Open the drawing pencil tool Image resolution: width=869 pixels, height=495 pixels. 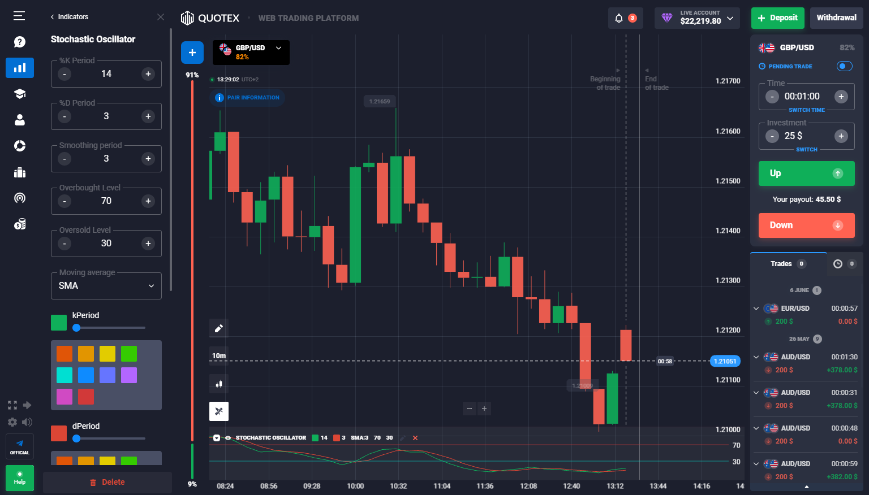point(219,328)
